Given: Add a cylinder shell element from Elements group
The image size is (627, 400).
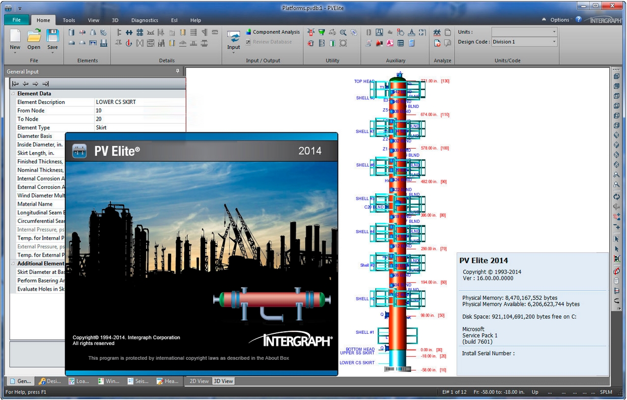Looking at the screenshot, I should pos(72,32).
